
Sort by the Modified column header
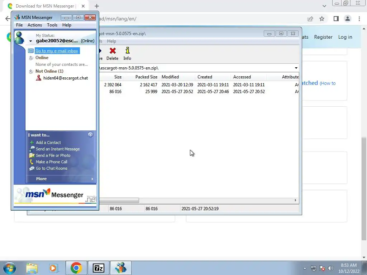point(170,77)
